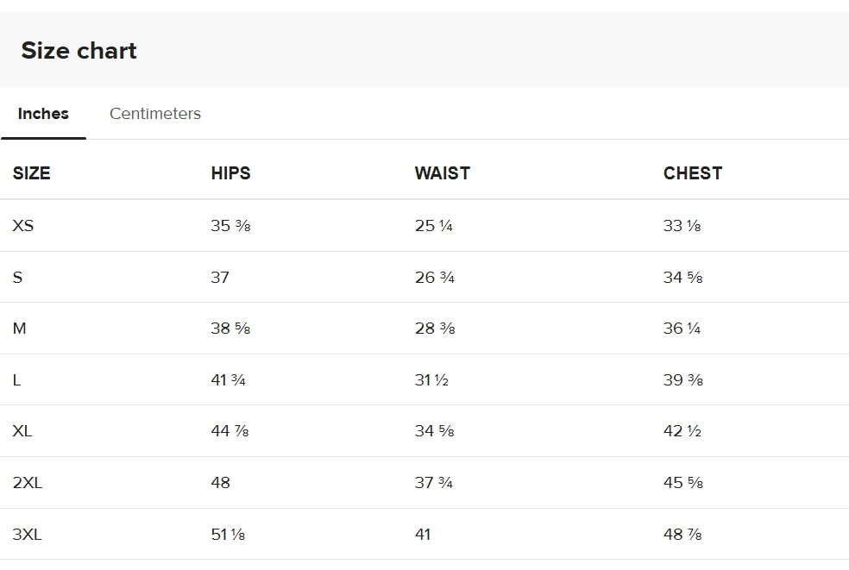Select the M size row label

pos(20,328)
